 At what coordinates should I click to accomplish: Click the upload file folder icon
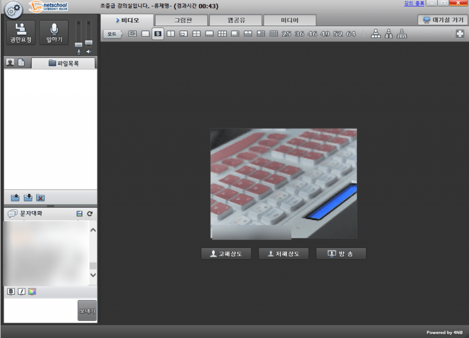tap(15, 198)
